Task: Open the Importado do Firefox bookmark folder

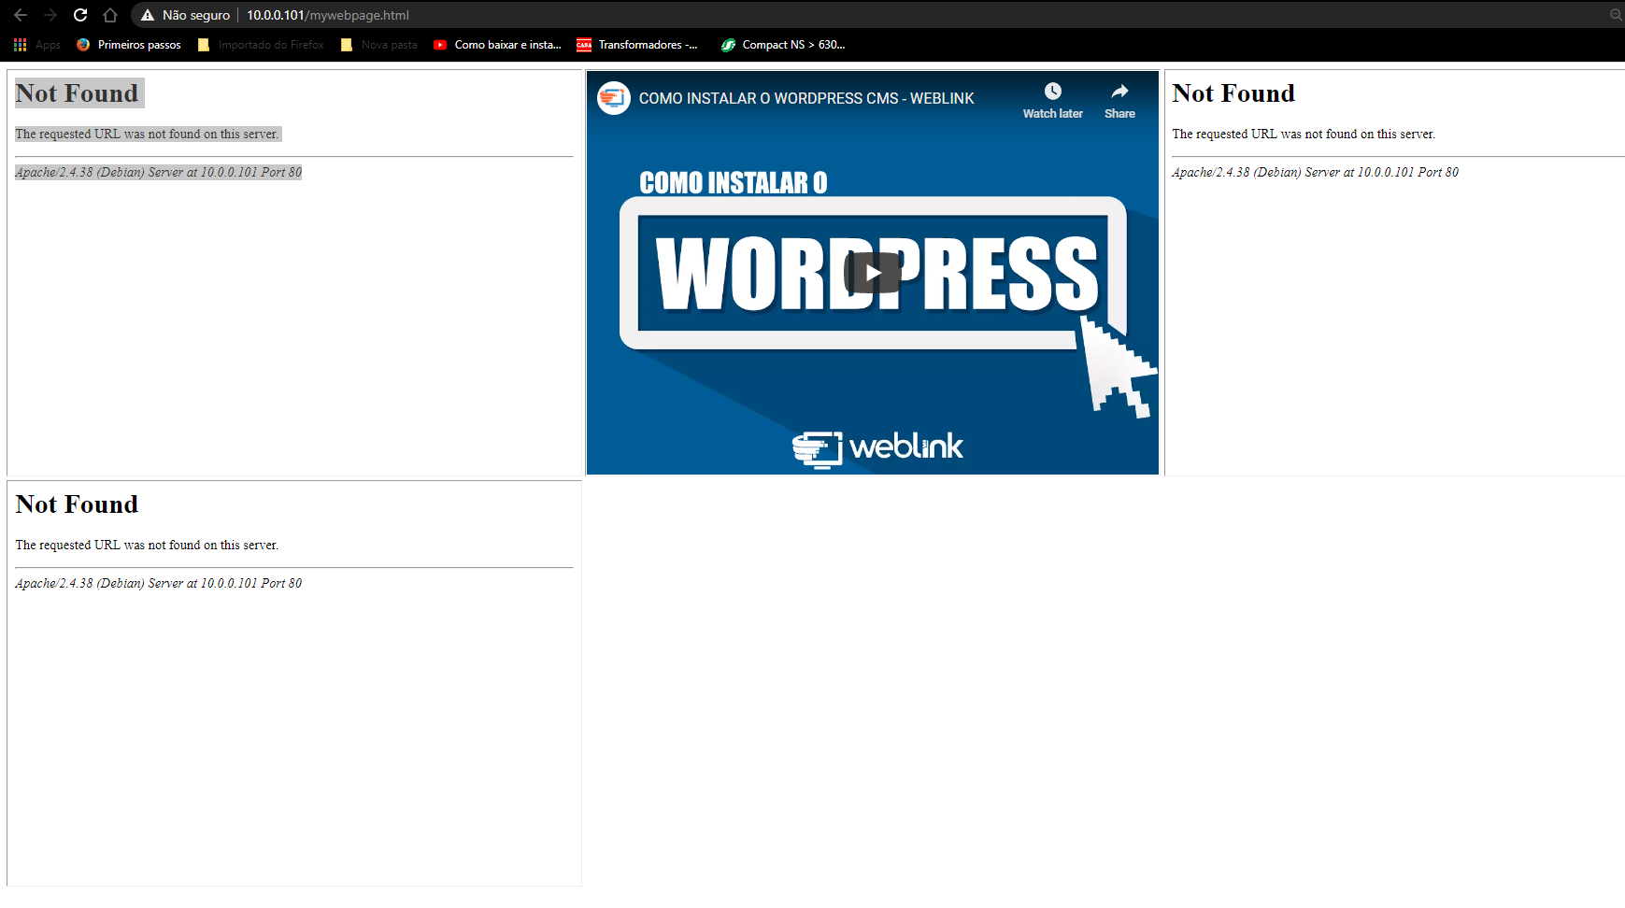Action: coord(261,45)
